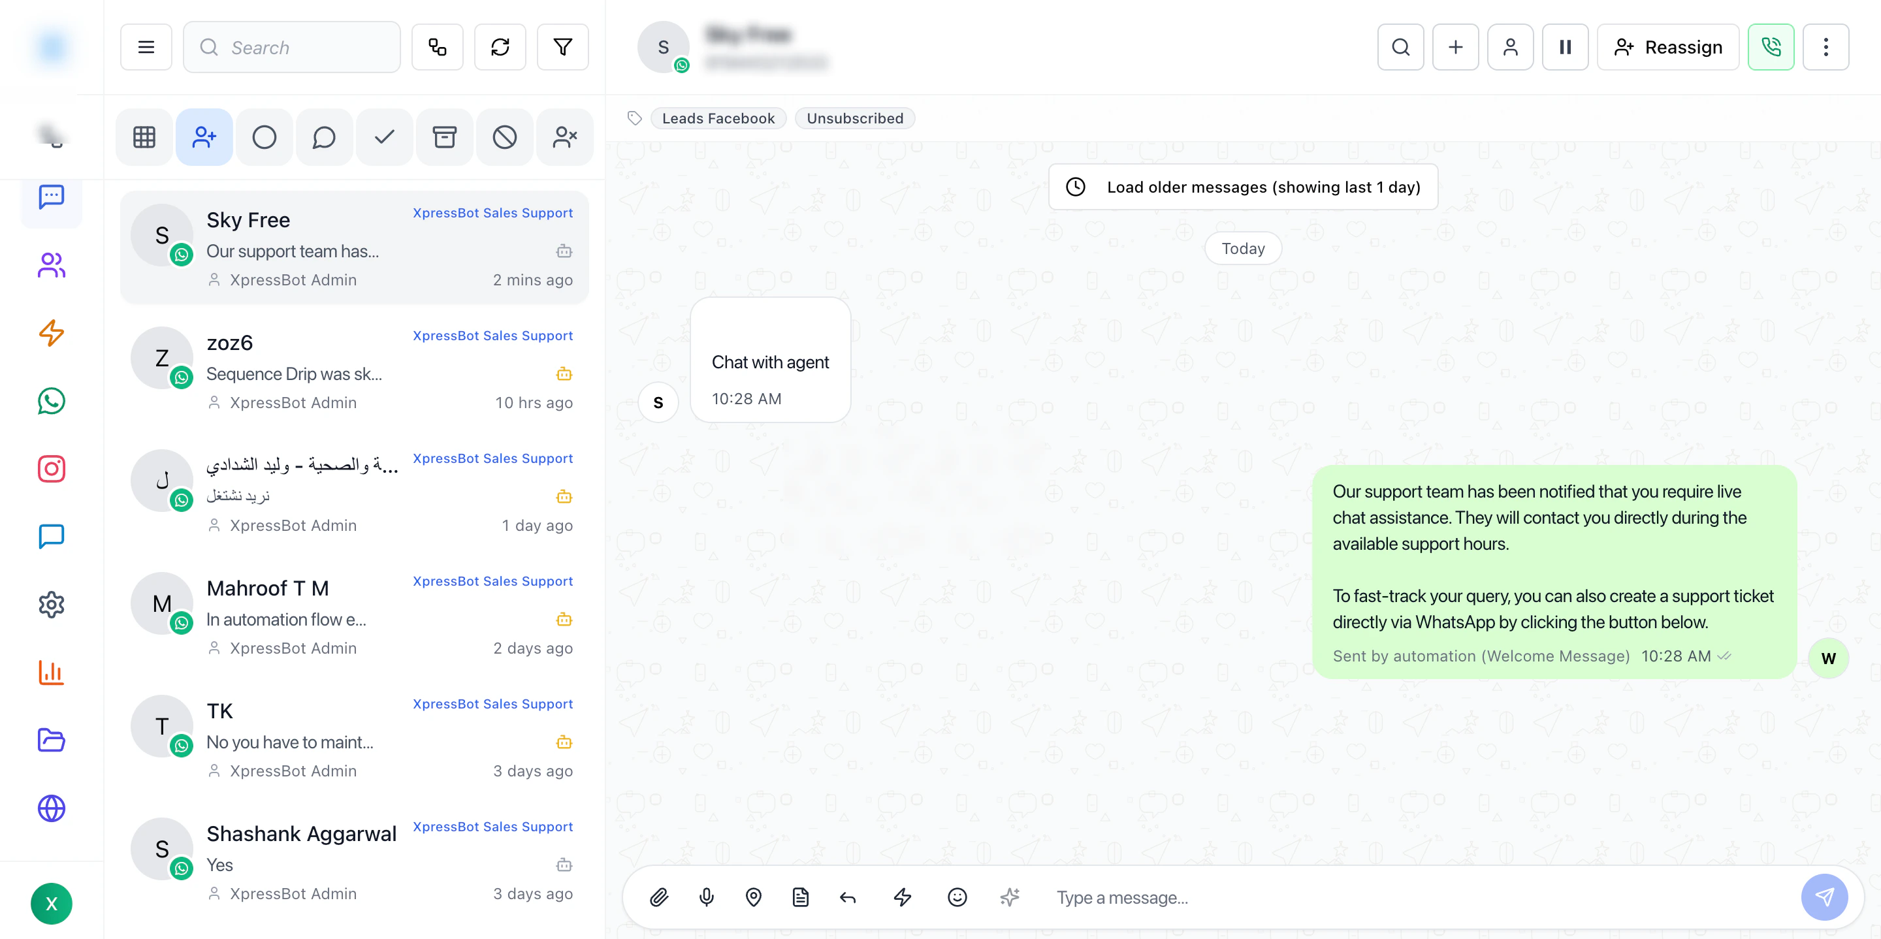Click the green phone call button
This screenshot has width=1881, height=939.
pyautogui.click(x=1771, y=48)
